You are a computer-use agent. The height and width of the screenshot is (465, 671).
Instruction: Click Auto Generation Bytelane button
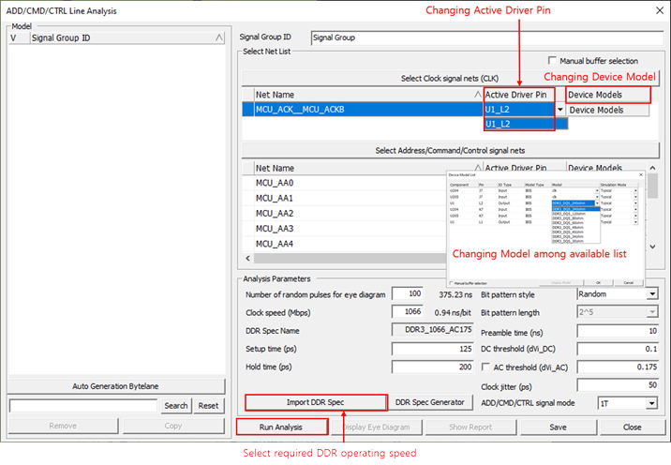pyautogui.click(x=116, y=386)
